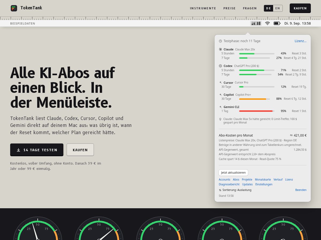Screen dimensions: 321x240
Task: Open the Diagnosebericht link
Action: point(229,185)
